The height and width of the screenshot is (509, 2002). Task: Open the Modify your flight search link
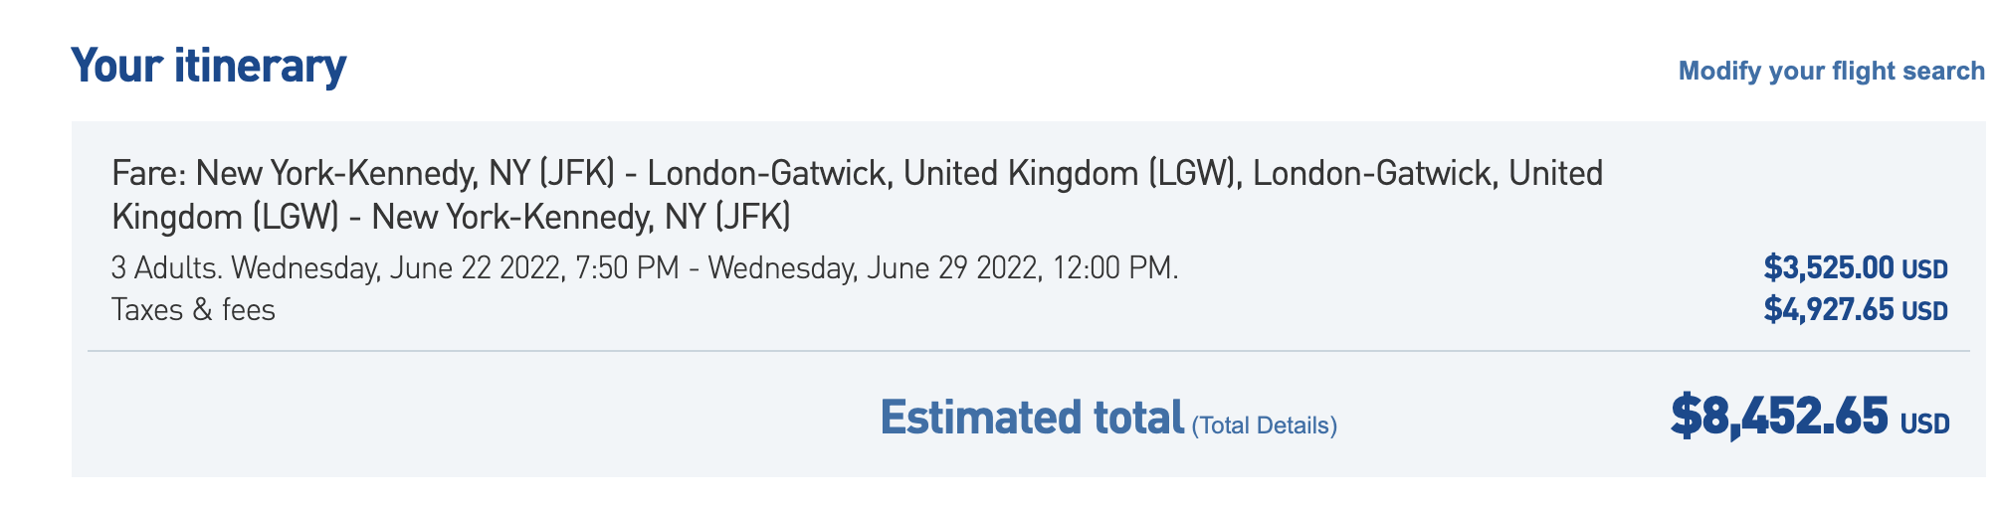coord(1831,71)
